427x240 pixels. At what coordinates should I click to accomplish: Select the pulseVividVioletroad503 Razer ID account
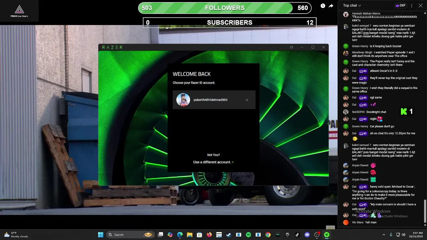coord(214,100)
